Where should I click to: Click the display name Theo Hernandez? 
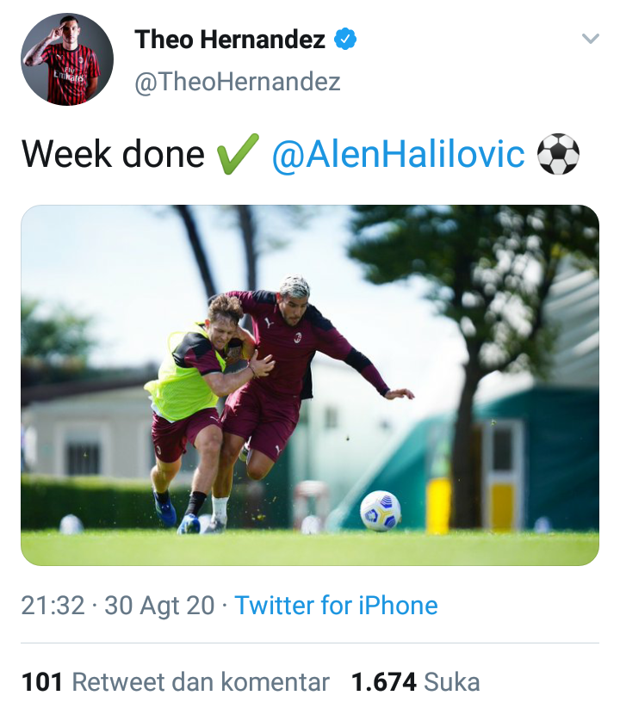tap(230, 39)
